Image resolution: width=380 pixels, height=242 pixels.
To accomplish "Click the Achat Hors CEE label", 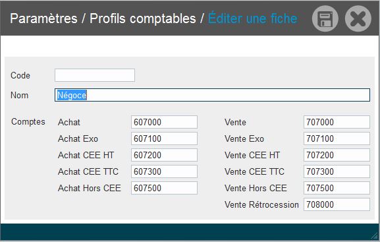I will pyautogui.click(x=90, y=188).
